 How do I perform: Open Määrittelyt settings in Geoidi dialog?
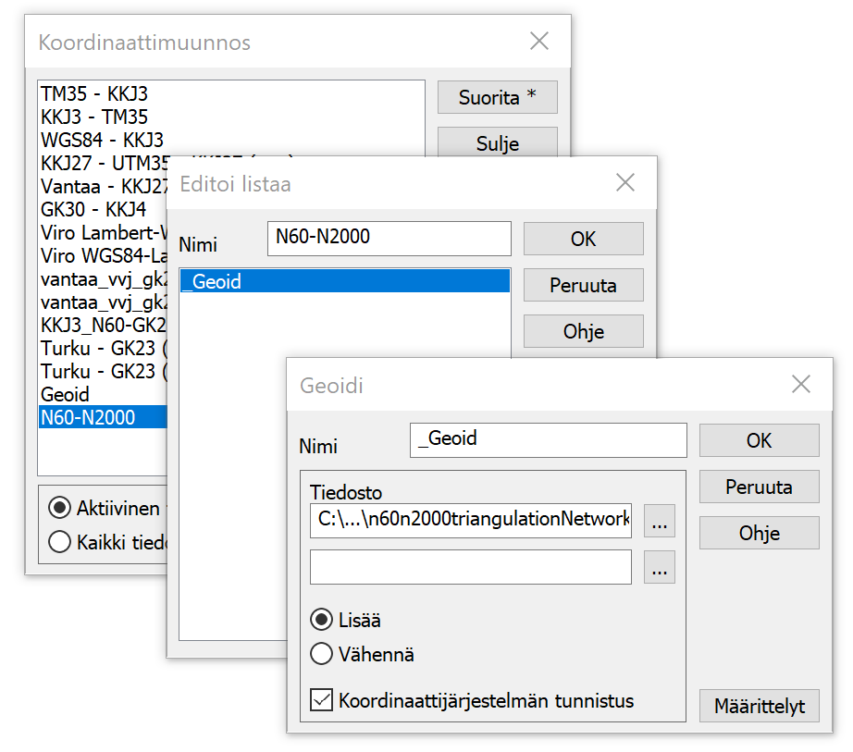click(759, 708)
